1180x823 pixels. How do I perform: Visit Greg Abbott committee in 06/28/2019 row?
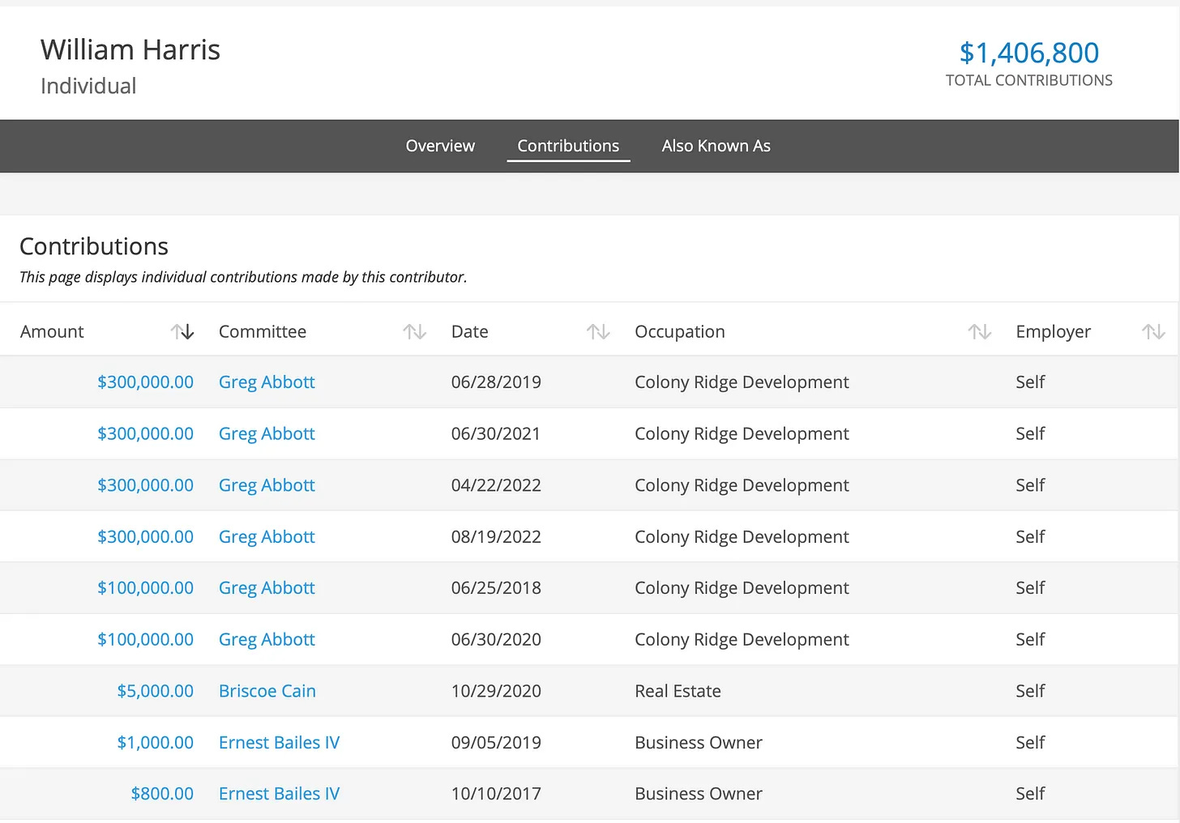(x=267, y=382)
